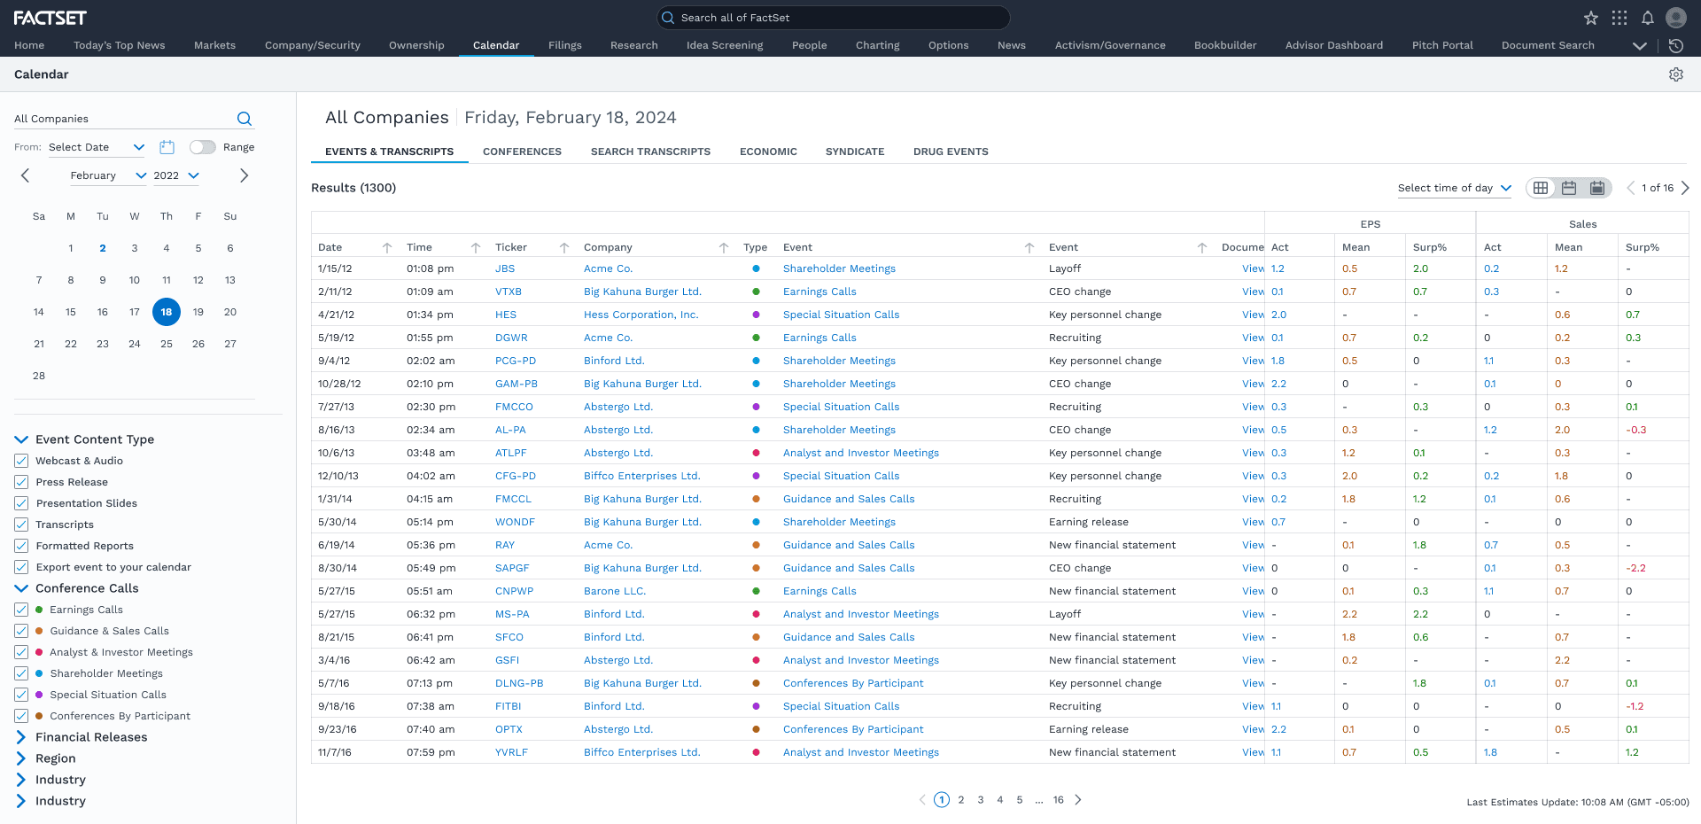Open Hess Corporation, Inc. company link
The width and height of the screenshot is (1701, 824).
tap(641, 315)
